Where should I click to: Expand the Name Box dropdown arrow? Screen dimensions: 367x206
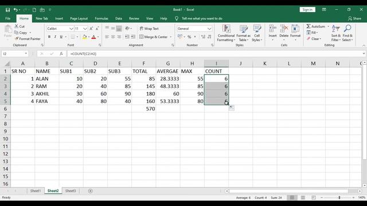click(x=26, y=54)
